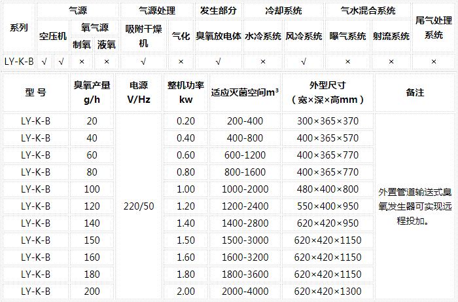Click the cross mark under 气化
This screenshot has width=458, height=302.
181,62
